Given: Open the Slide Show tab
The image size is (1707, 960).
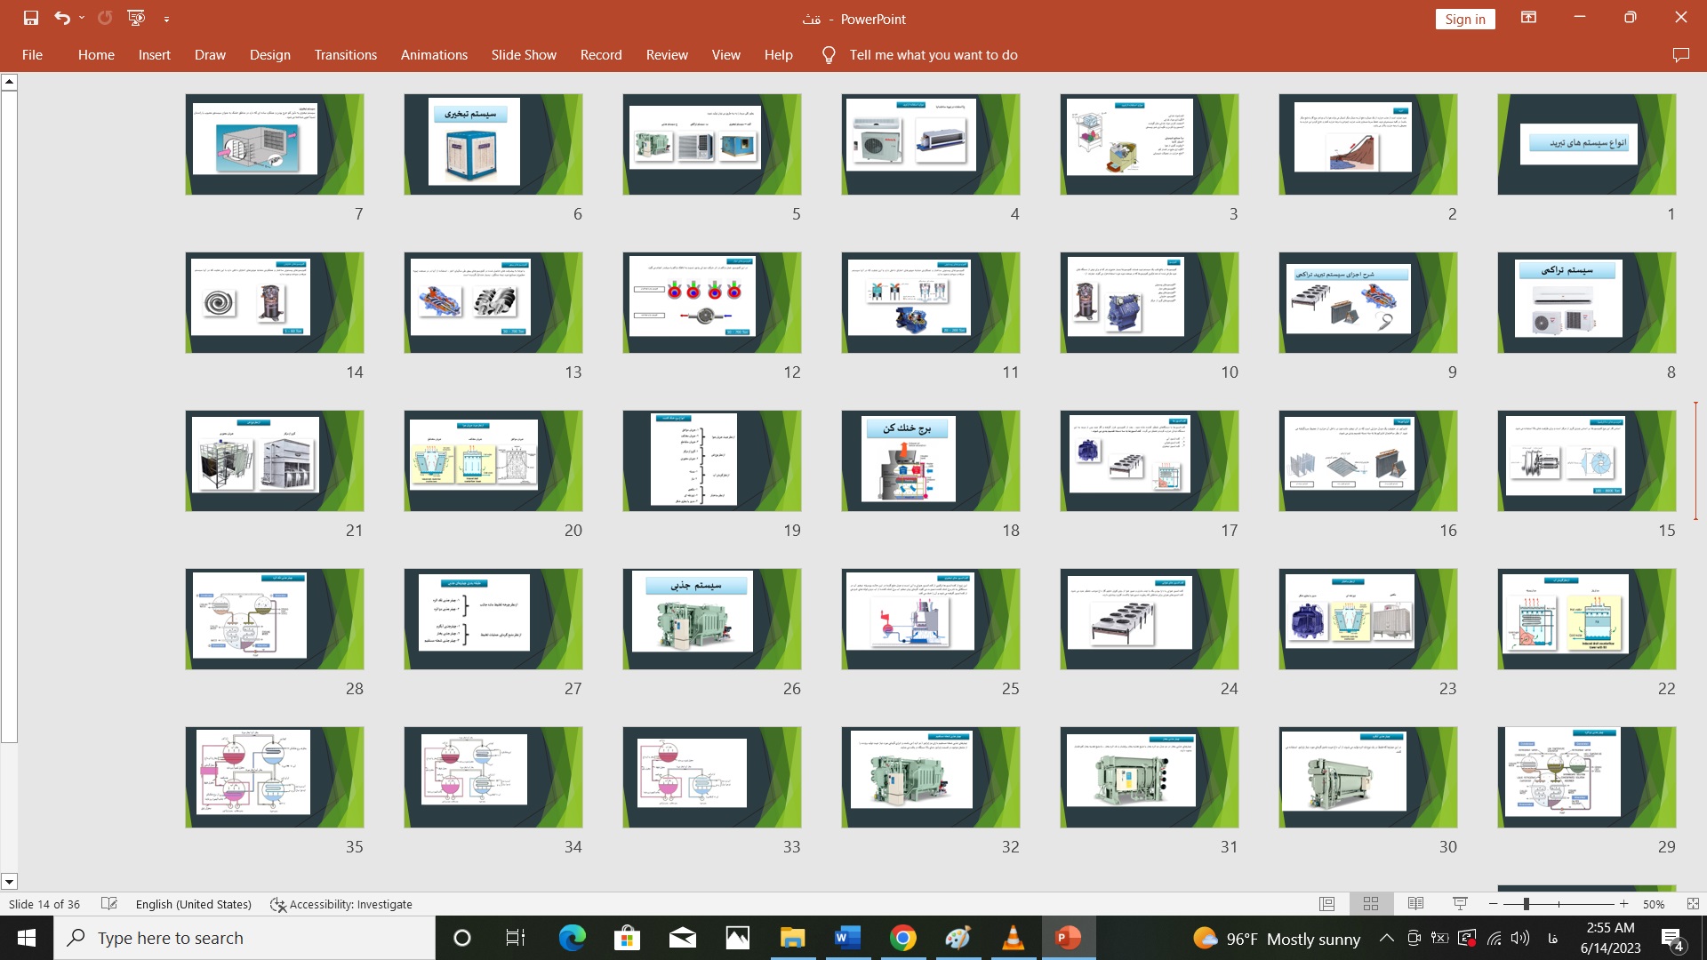Looking at the screenshot, I should tap(524, 55).
